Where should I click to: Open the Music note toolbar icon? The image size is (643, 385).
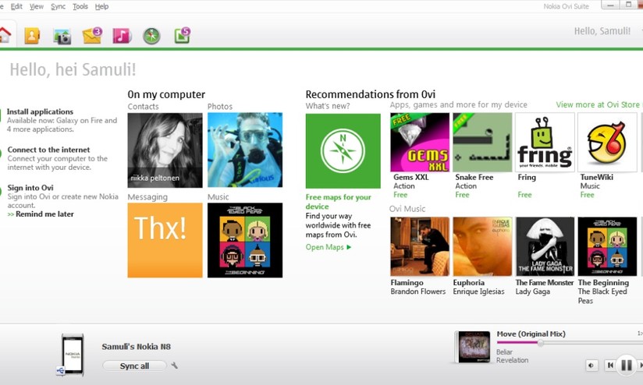[x=121, y=36]
